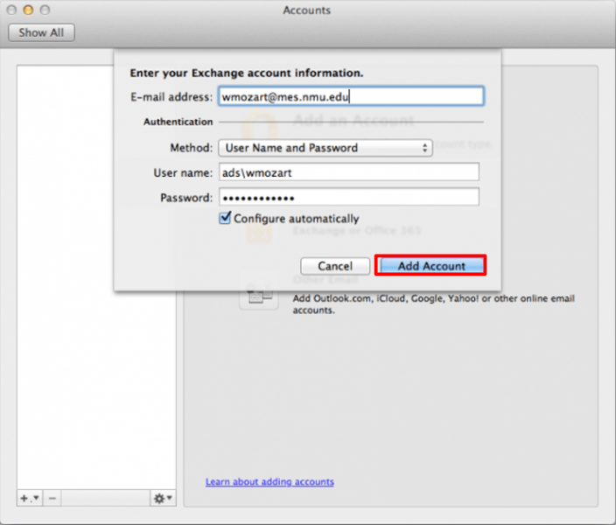The width and height of the screenshot is (616, 525).
Task: Click the Add Account button
Action: point(431,266)
